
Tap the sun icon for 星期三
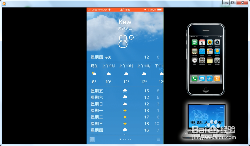click(x=125, y=124)
